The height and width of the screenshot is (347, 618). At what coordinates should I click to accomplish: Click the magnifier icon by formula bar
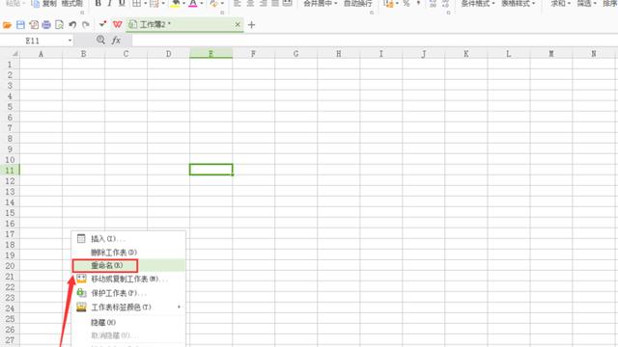pyautogui.click(x=100, y=40)
